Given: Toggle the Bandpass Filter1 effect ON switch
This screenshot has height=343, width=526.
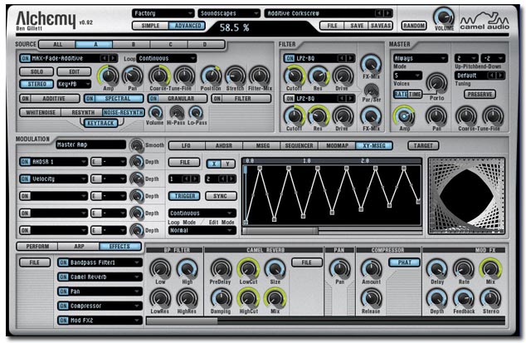Looking at the screenshot, I should tap(63, 262).
